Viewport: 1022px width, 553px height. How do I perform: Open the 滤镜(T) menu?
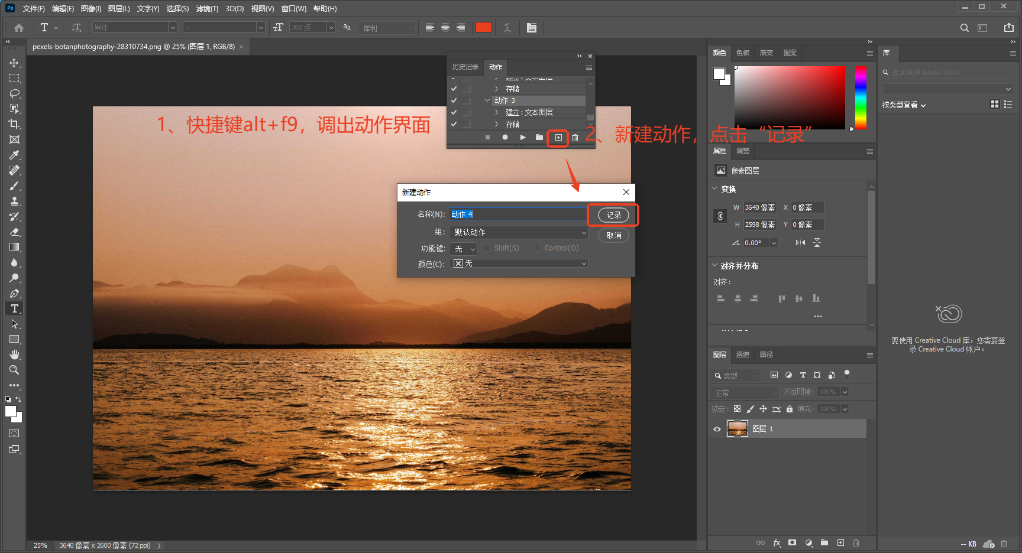click(x=207, y=9)
